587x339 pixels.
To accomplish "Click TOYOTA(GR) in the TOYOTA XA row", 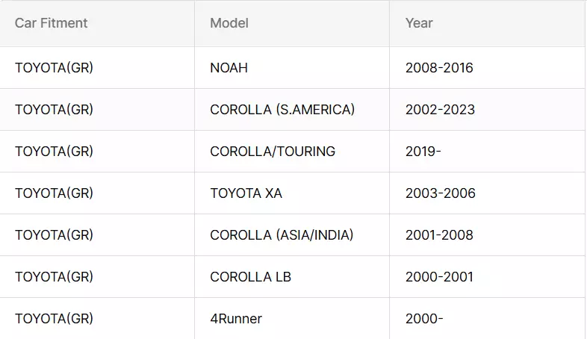I will [x=54, y=193].
